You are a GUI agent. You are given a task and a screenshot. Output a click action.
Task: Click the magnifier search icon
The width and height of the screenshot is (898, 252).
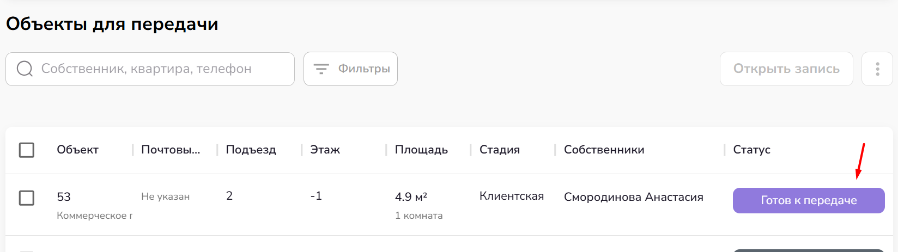[x=25, y=69]
